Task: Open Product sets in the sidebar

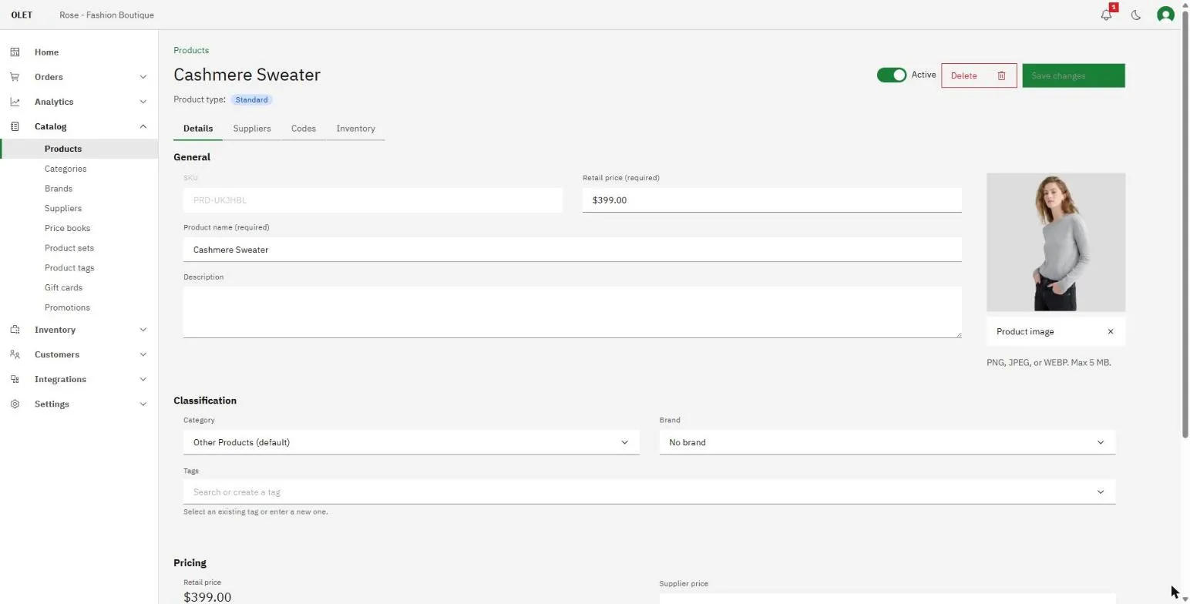Action: pos(69,248)
